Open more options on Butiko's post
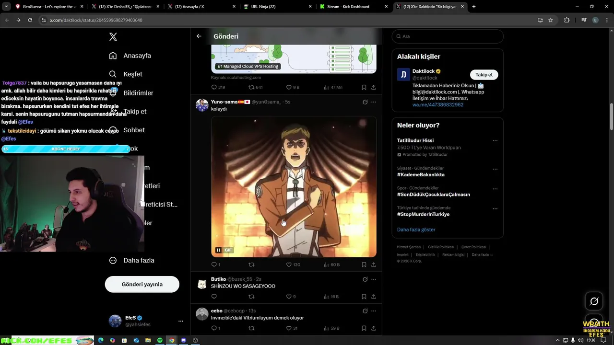The image size is (614, 345). pyautogui.click(x=374, y=279)
